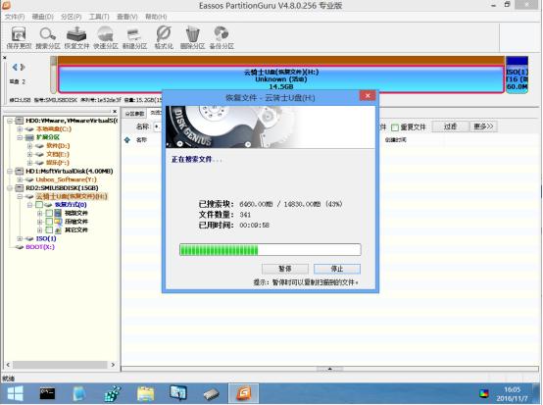Open the command prompt taskbar icon
The image size is (543, 405).
tap(47, 394)
